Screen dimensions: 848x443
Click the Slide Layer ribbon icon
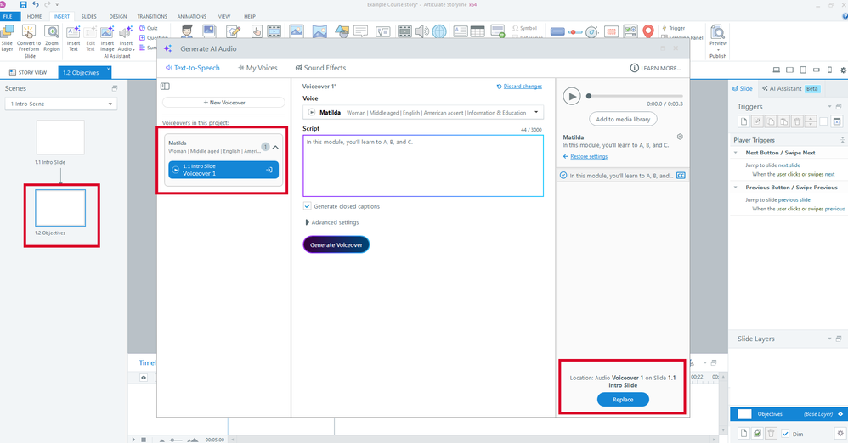7,32
